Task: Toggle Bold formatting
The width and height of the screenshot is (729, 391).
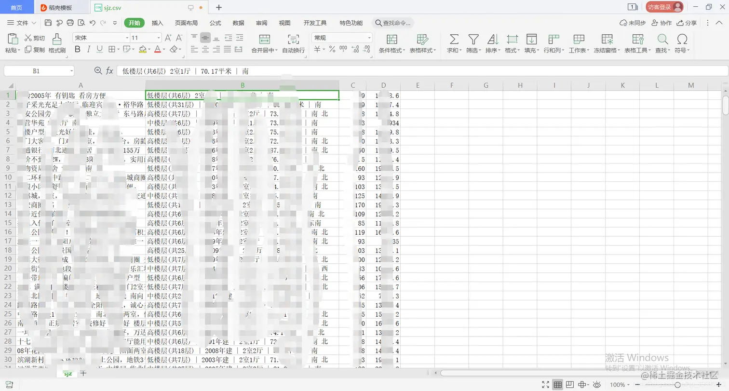Action: [x=78, y=49]
